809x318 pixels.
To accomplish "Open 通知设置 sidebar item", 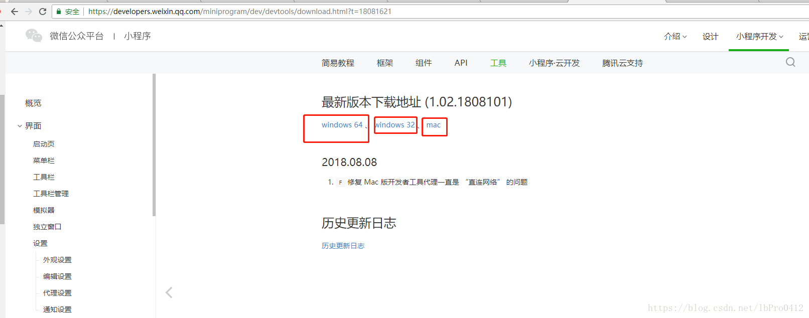I will [x=57, y=309].
